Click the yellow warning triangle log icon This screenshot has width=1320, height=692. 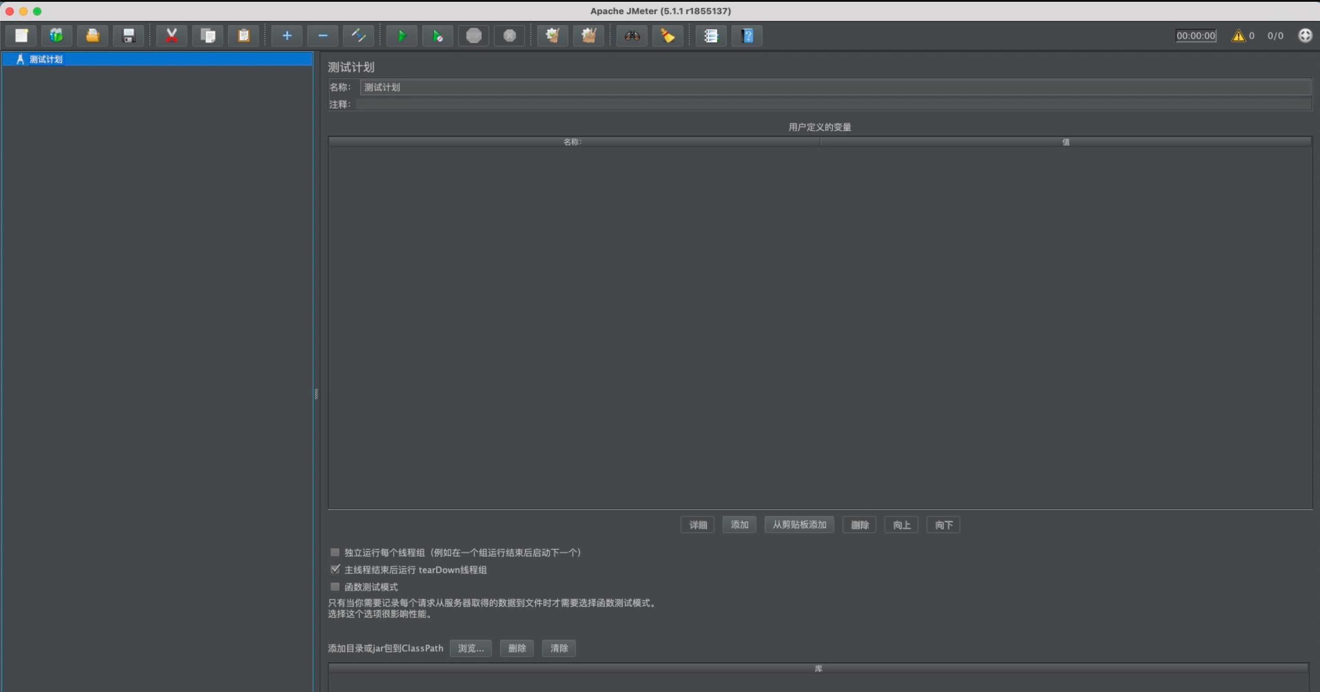1238,36
